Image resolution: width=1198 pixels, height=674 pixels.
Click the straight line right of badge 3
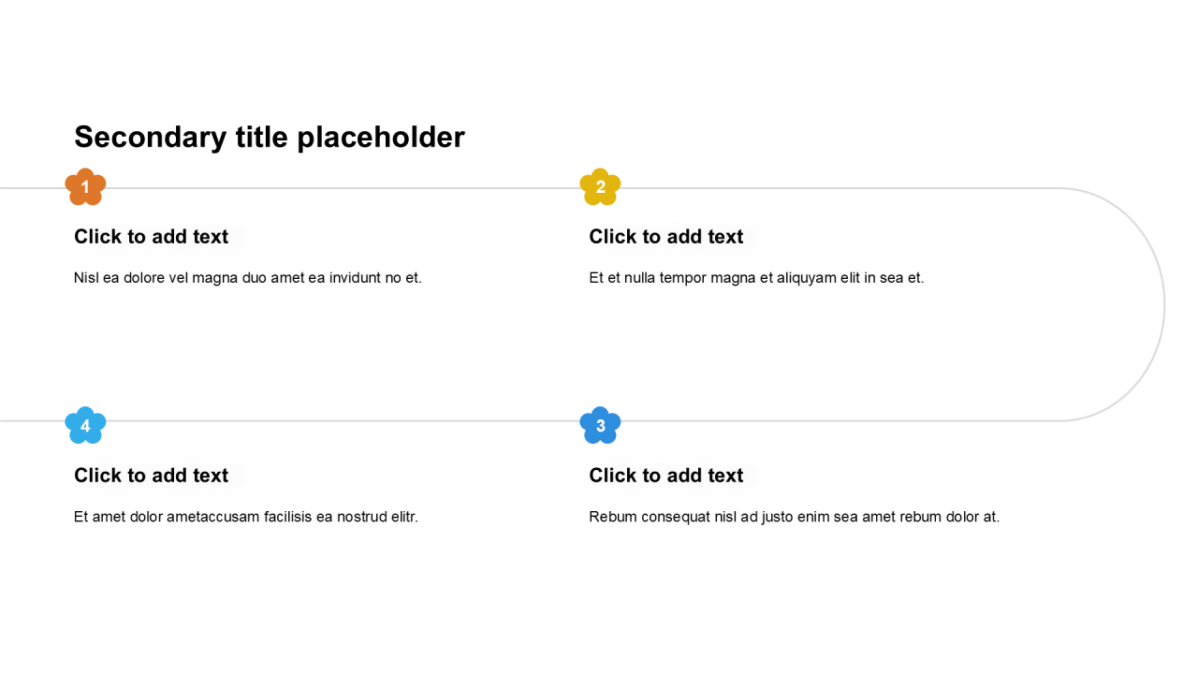pyautogui.click(x=842, y=421)
